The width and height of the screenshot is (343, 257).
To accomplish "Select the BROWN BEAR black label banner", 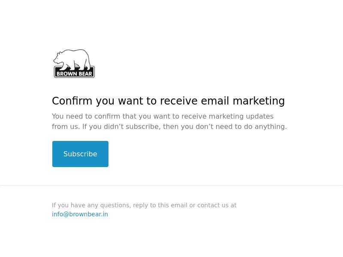I will (74, 72).
